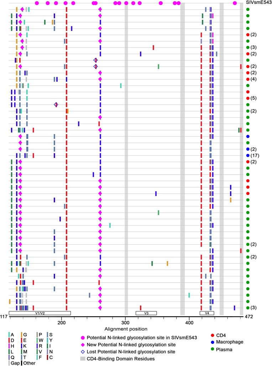Viewport: 272px width, 366px height.
Task: Click the blue Macrophage legend dot
Action: tap(213, 342)
